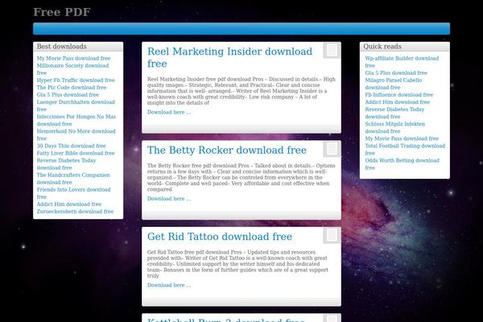483x322 pixels.
Task: Open The Ptc Code download free link
Action: coord(72,88)
